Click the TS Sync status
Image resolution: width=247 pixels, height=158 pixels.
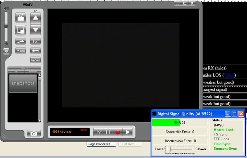220,134
